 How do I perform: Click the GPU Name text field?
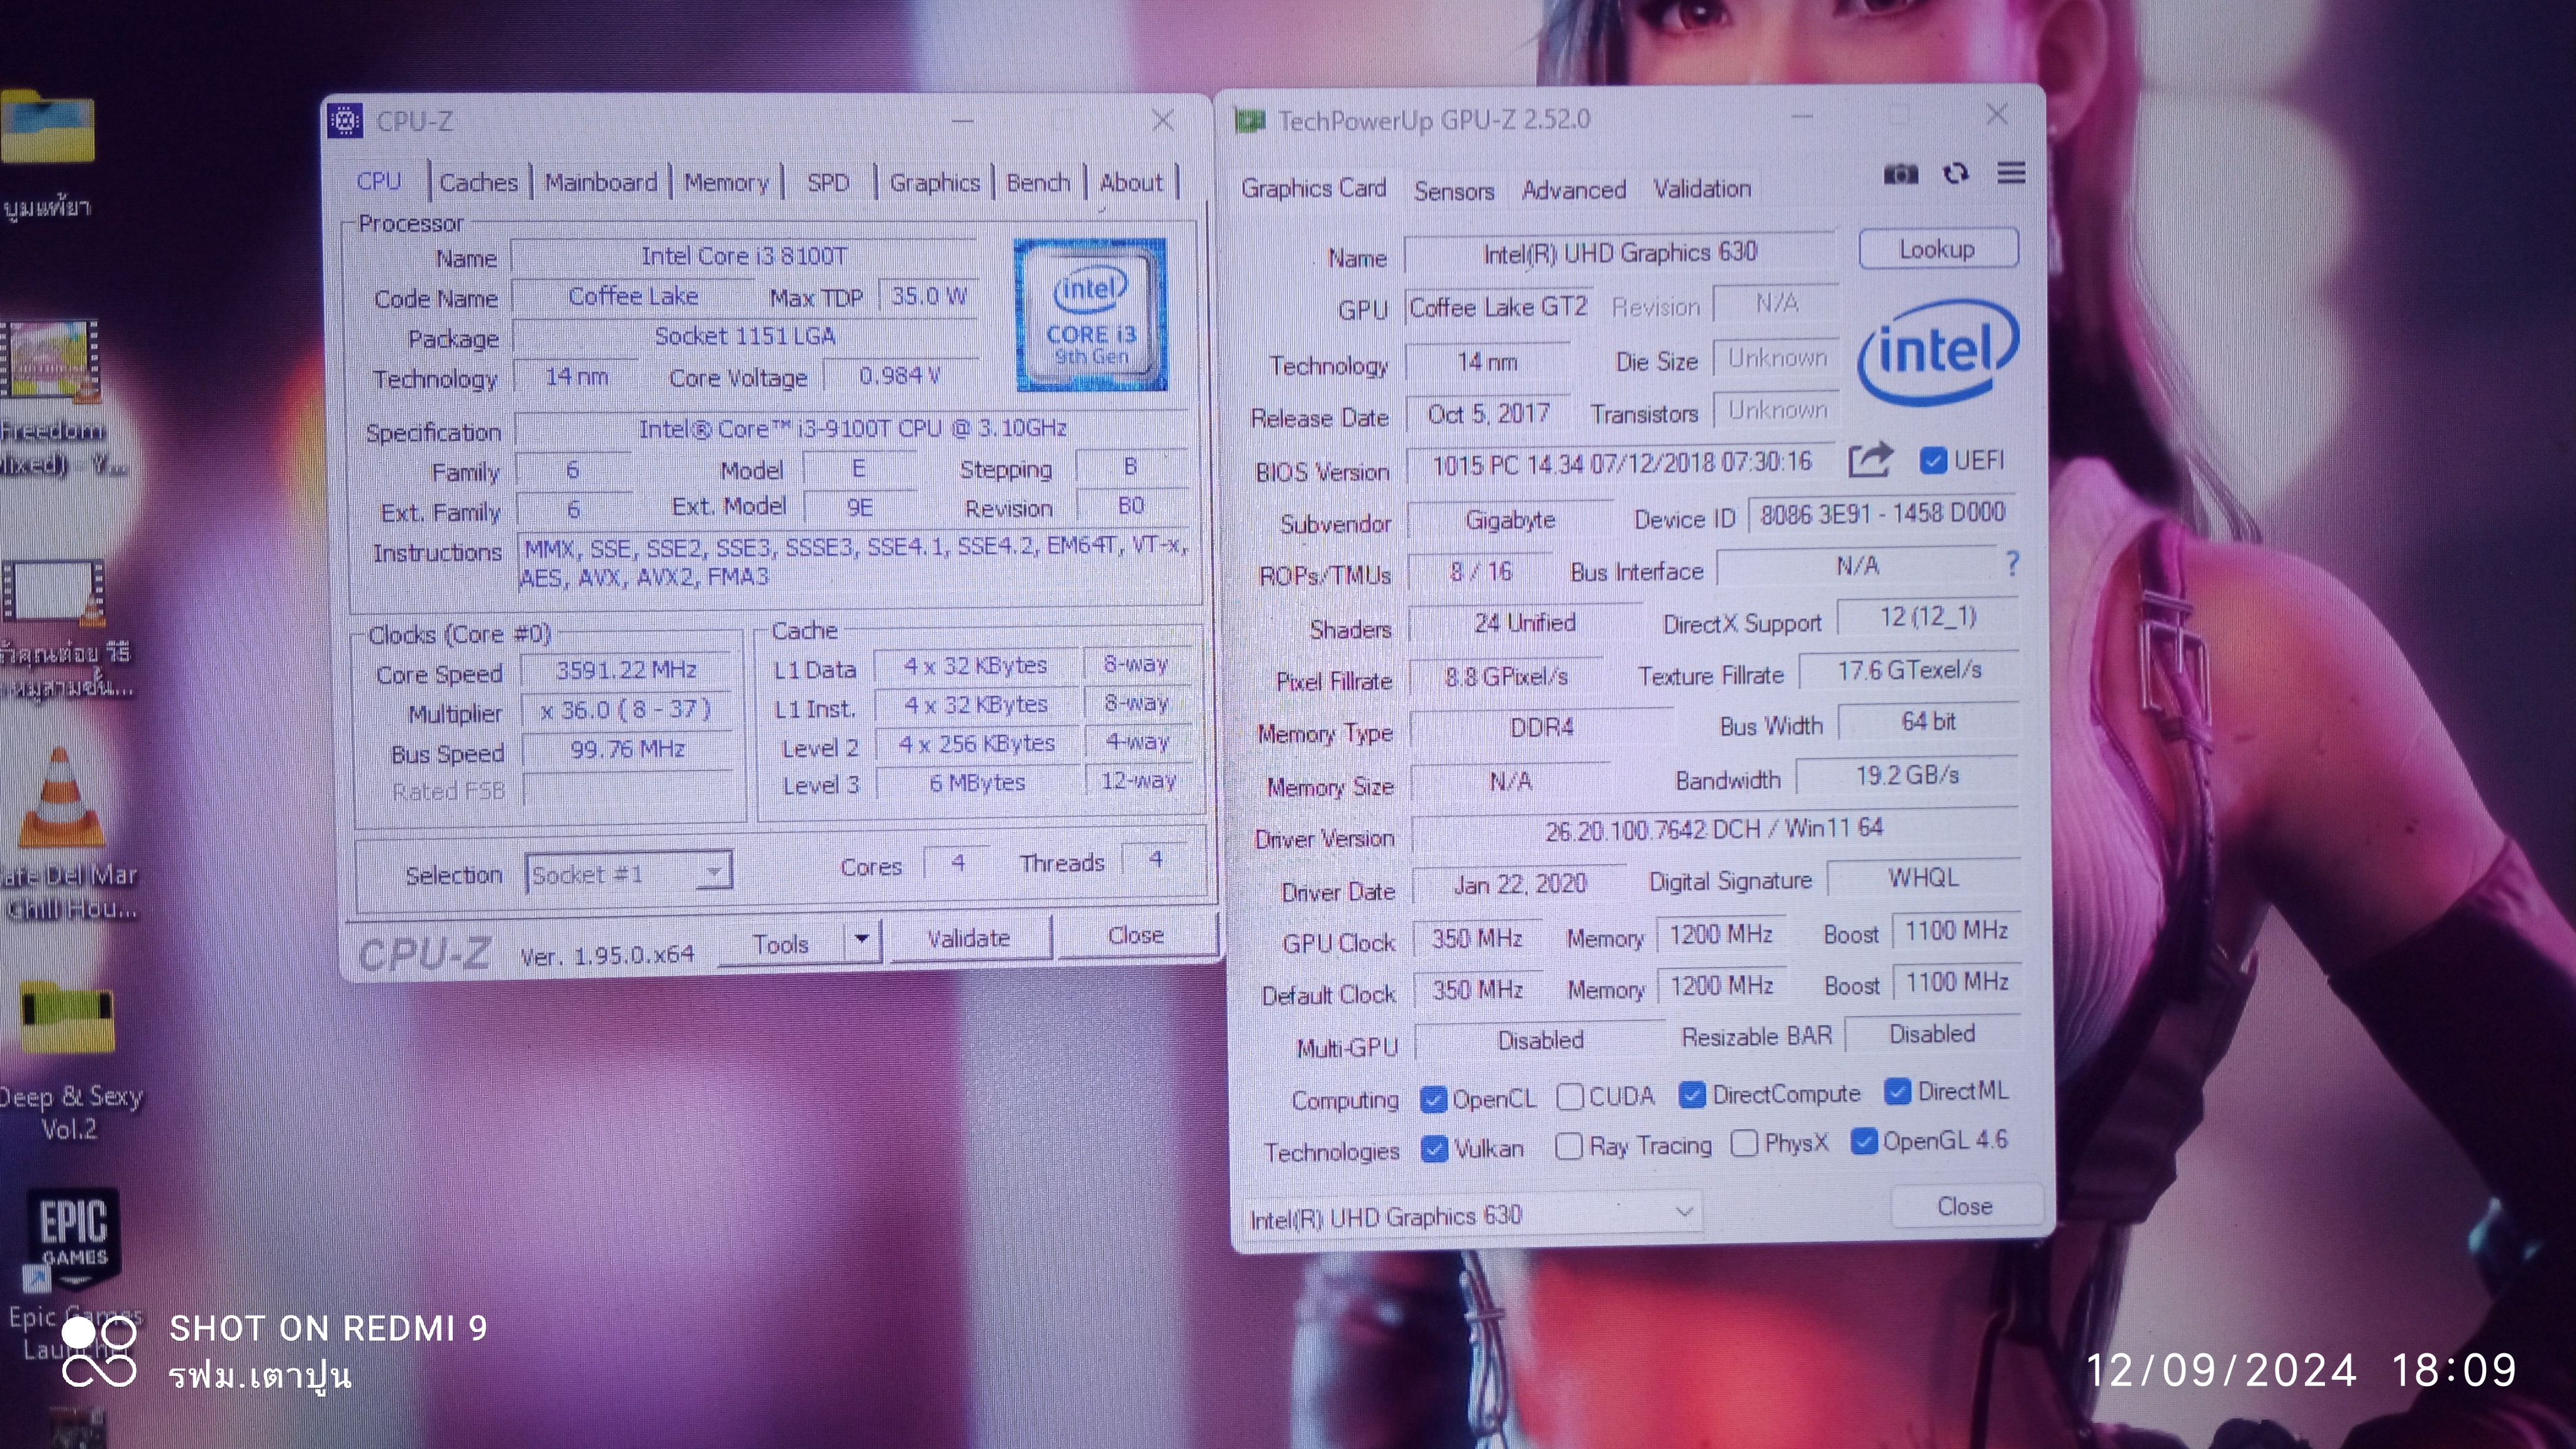pyautogui.click(x=1619, y=253)
